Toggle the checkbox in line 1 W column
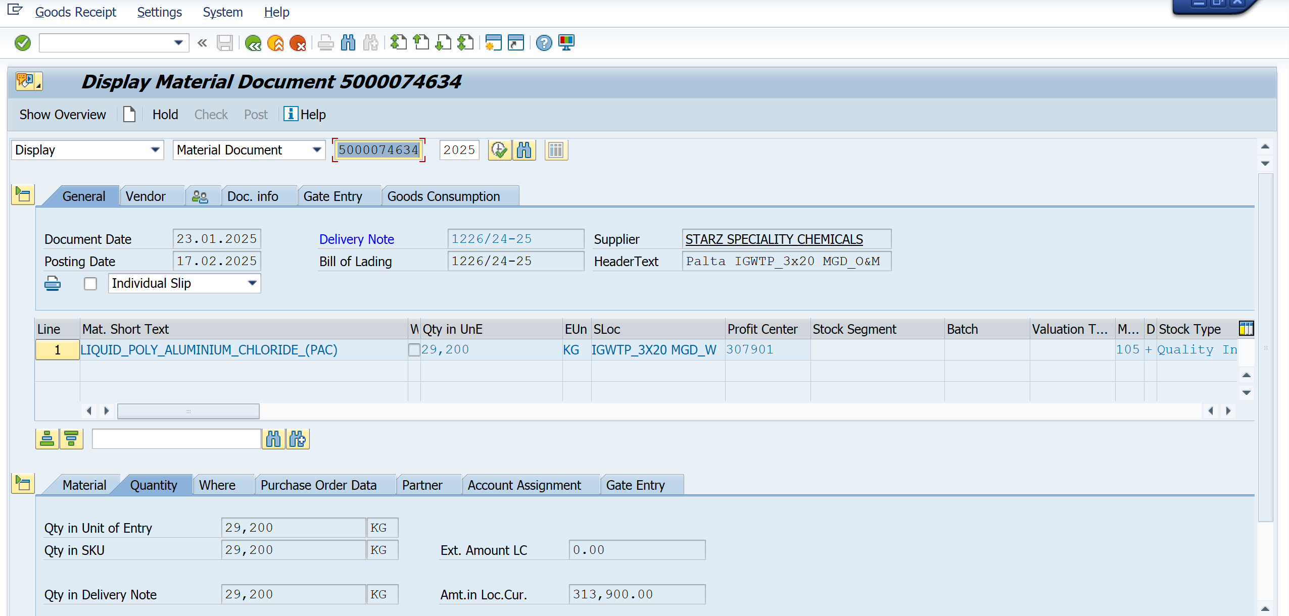 click(x=414, y=350)
